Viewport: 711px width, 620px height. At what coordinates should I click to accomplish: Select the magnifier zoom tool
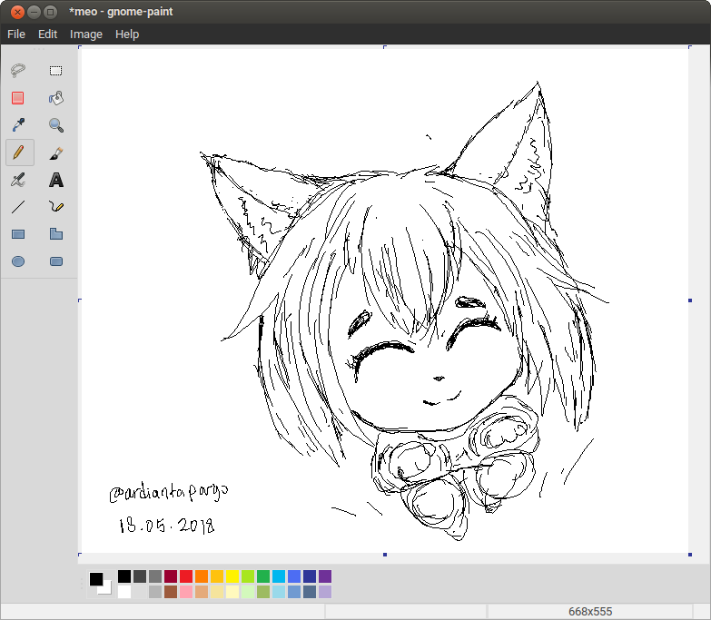pyautogui.click(x=55, y=125)
